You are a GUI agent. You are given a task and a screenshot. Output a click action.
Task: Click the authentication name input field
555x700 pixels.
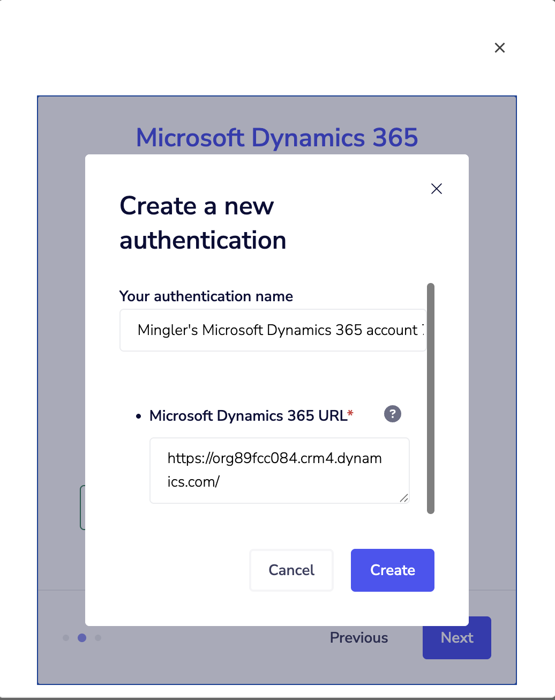point(273,330)
